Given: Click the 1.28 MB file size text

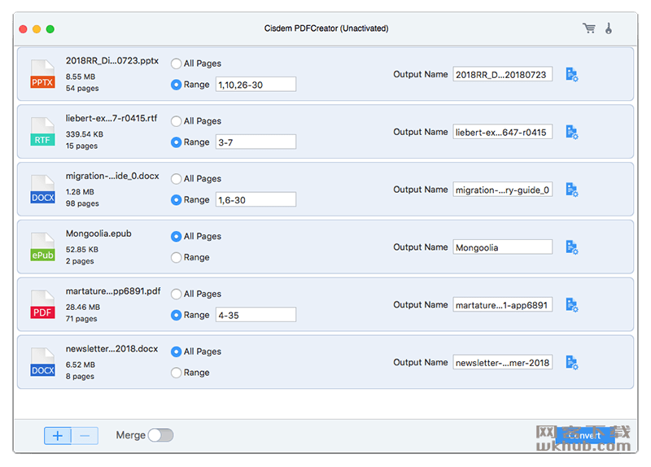Looking at the screenshot, I should tap(80, 192).
